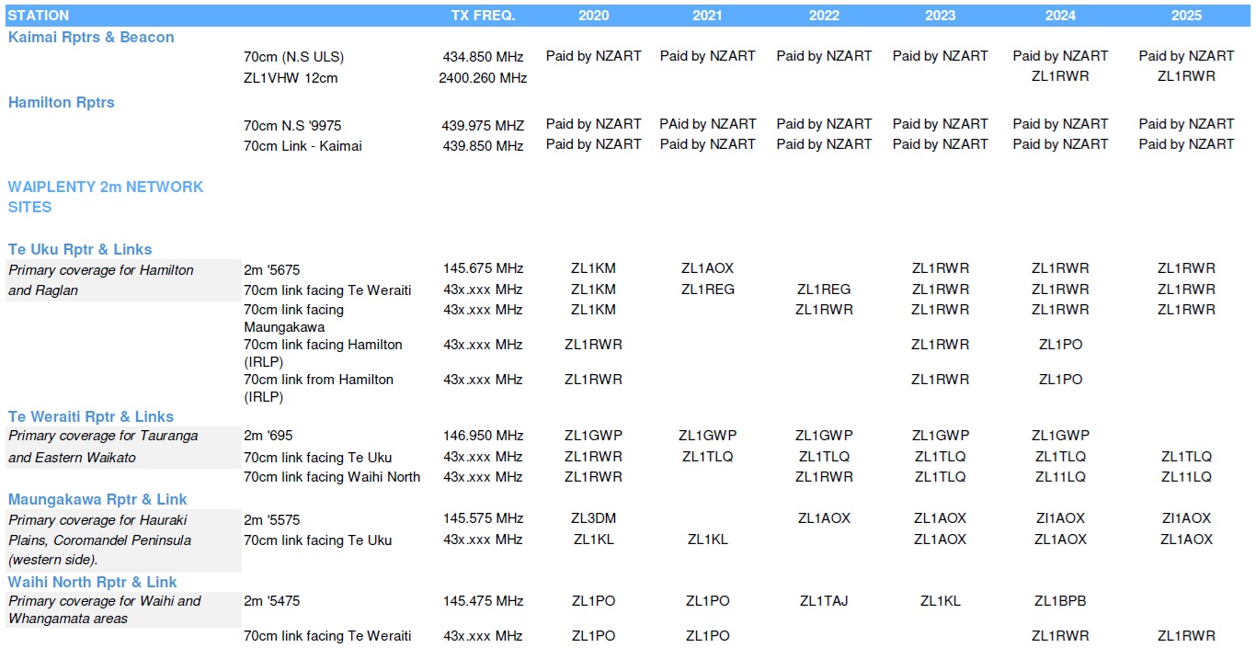The image size is (1256, 659).
Task: Select the 2024 column header
Action: click(x=1060, y=16)
